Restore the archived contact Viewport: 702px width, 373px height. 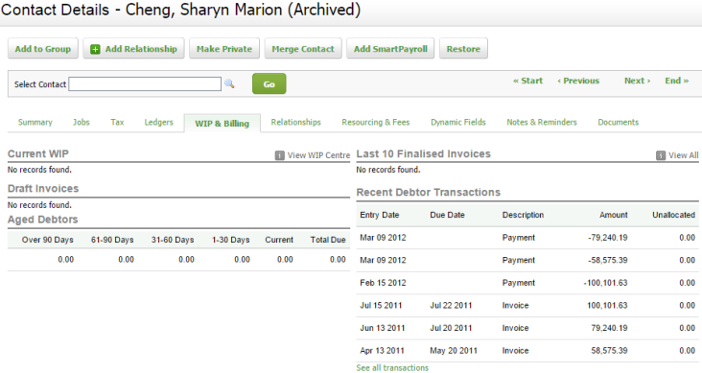463,49
